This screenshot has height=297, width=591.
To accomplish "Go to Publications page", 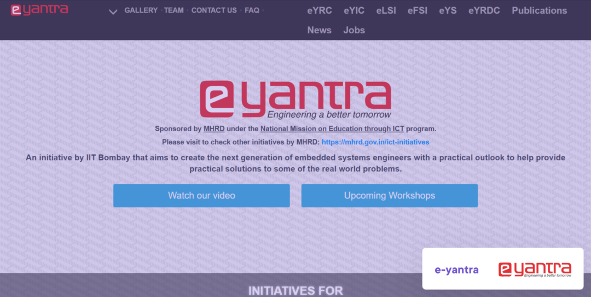I will tap(540, 10).
